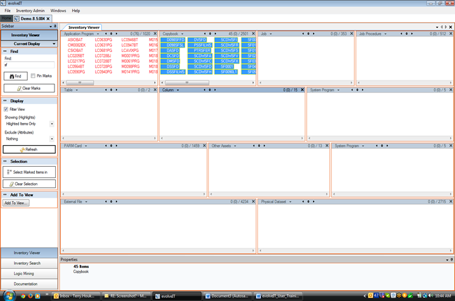Click Copybook panel horizontal scrollbar thumb
Screen dimensions: 455x301
[x=186, y=83]
